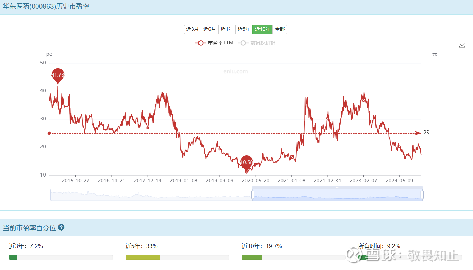This screenshot has height=270, width=473.
Task: Click the 2019-01-08 axis date label
Action: click(184, 181)
